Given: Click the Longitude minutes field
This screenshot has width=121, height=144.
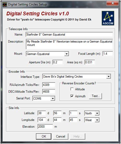Looking at the screenshot, I should [x=57, y=120].
